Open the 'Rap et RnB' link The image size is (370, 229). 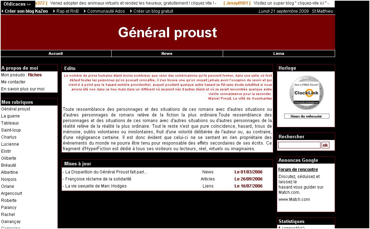click(67, 11)
